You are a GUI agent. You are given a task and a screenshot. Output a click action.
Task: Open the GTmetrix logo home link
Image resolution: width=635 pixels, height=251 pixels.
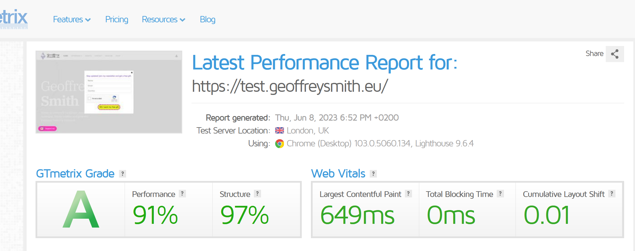(x=14, y=19)
